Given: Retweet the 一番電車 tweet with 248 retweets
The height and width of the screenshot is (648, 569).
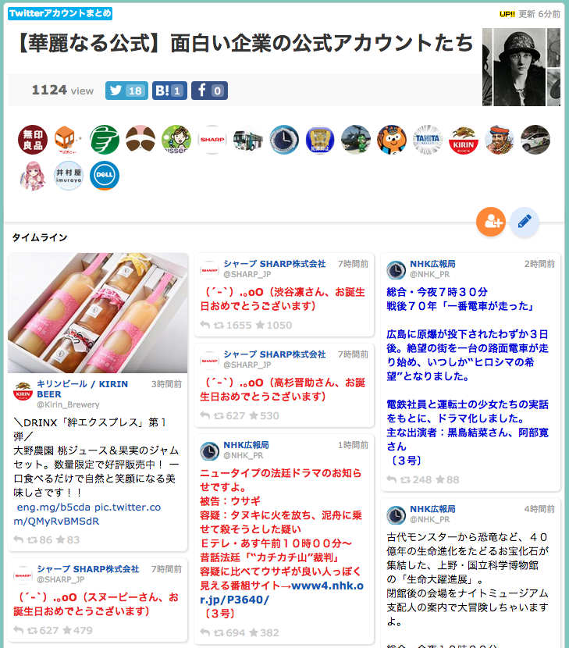Looking at the screenshot, I should (416, 480).
